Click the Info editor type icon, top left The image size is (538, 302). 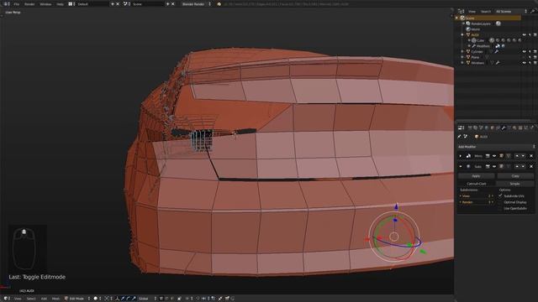coord(6,4)
